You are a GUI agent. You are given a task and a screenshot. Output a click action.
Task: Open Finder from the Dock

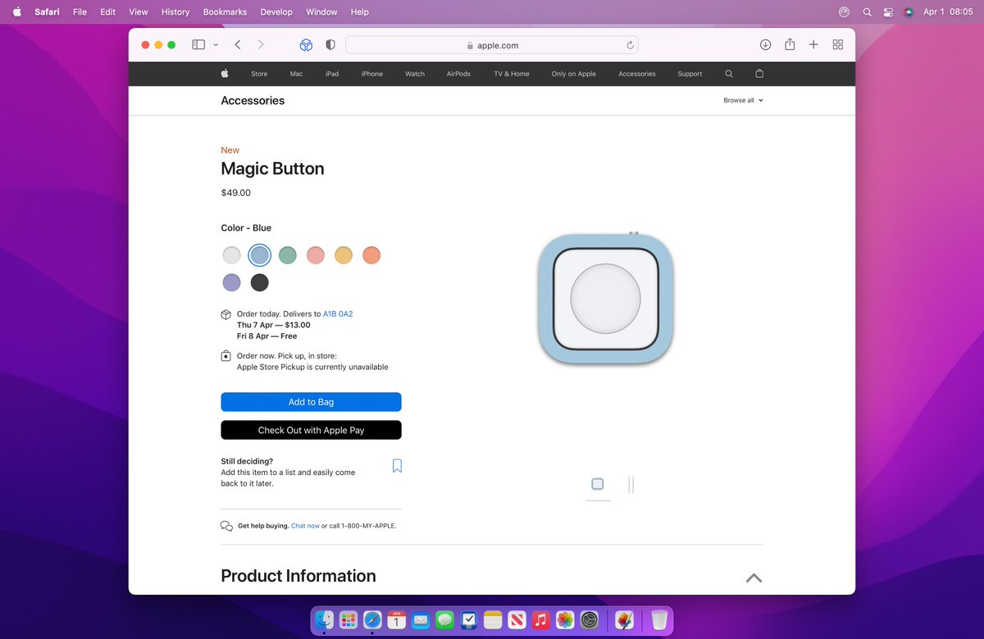coord(325,620)
